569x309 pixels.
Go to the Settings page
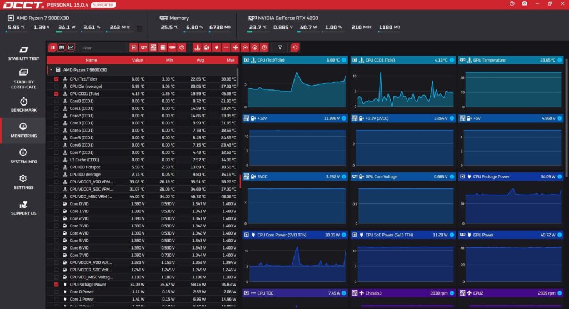click(23, 182)
